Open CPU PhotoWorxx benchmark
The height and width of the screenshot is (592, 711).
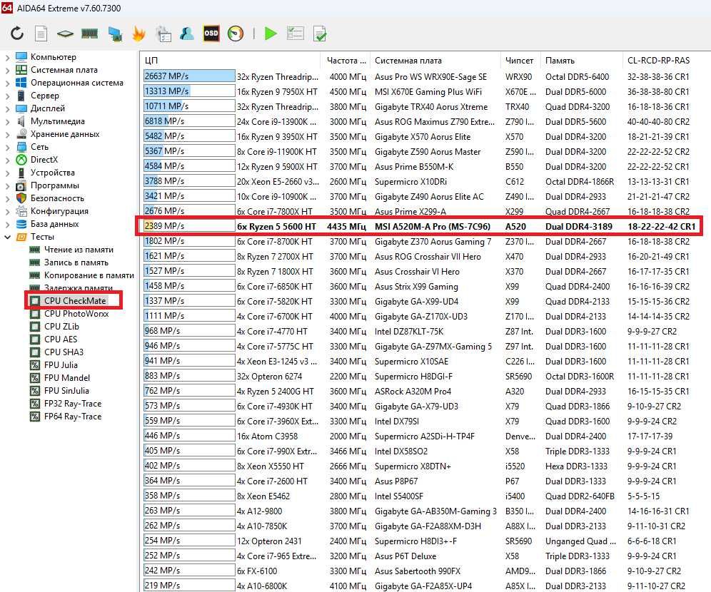76,313
